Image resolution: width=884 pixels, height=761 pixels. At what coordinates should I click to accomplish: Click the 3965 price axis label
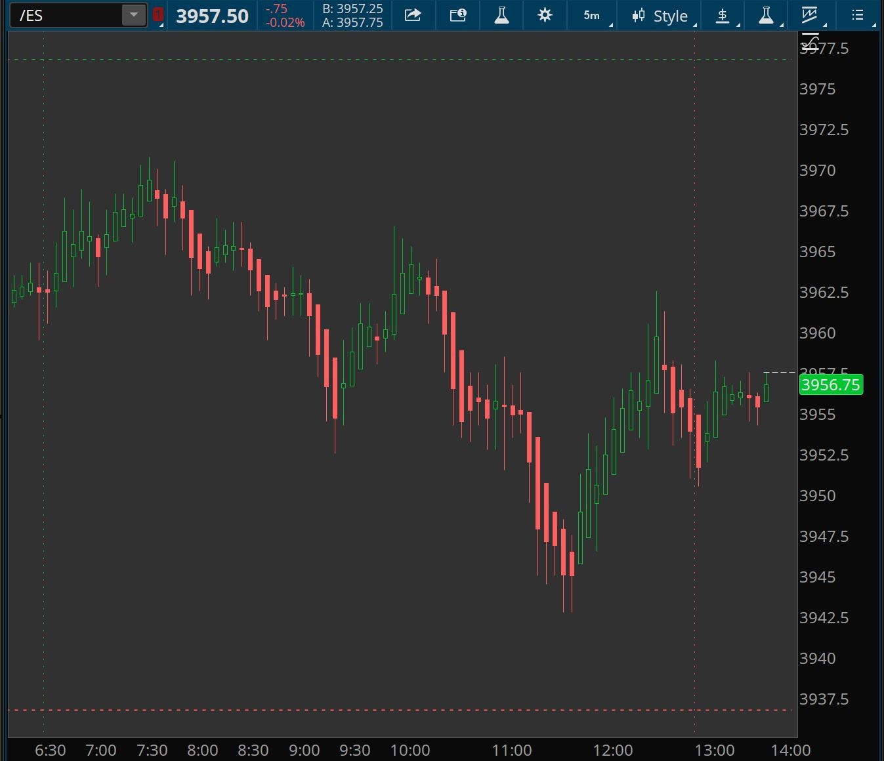[817, 252]
